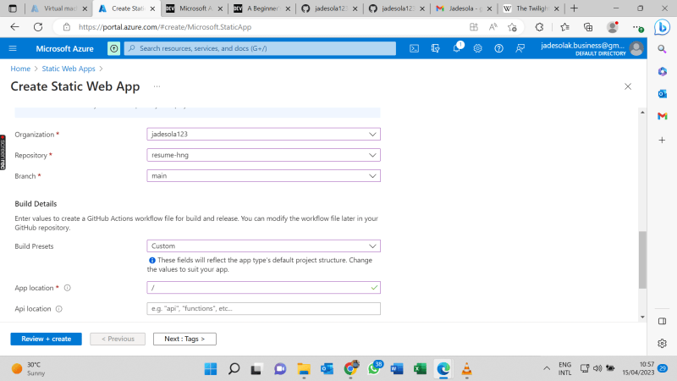677x381 pixels.
Task: Open browser extensions icon
Action: coord(539,27)
